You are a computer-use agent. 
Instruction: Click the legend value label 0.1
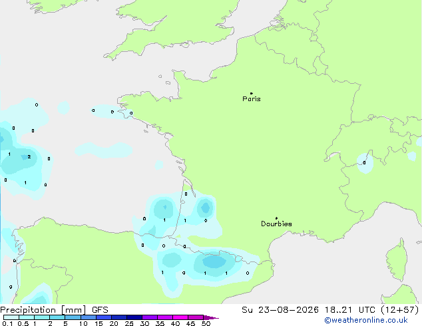coord(7,323)
